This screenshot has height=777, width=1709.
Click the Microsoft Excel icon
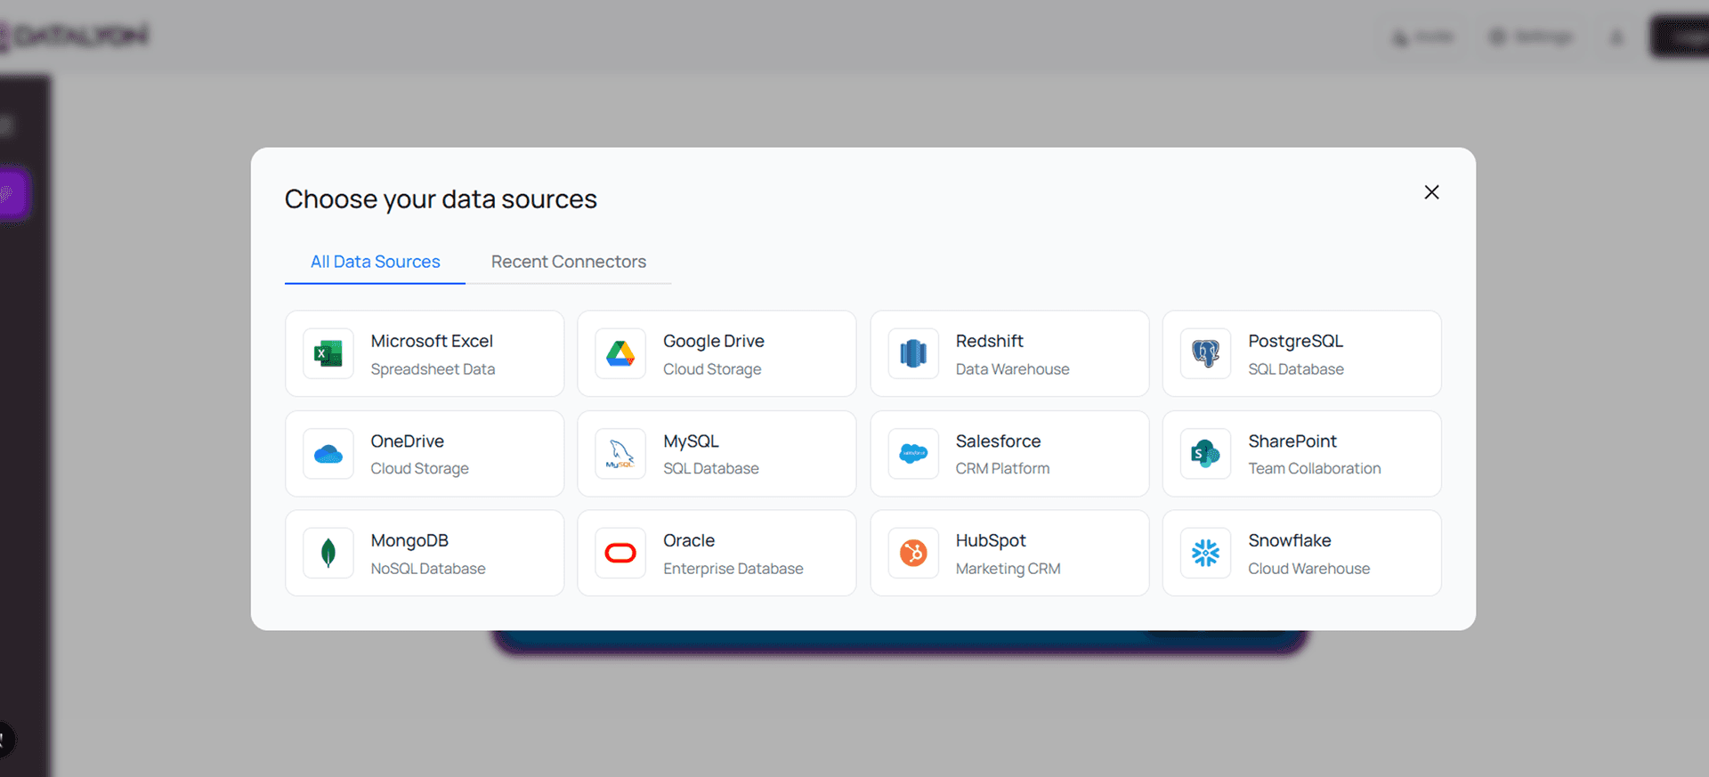(328, 354)
